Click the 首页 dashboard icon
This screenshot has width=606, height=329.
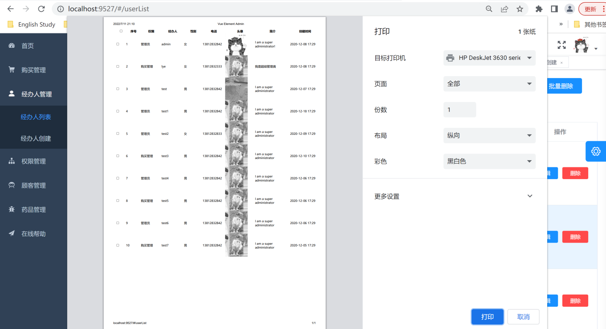[x=12, y=45]
